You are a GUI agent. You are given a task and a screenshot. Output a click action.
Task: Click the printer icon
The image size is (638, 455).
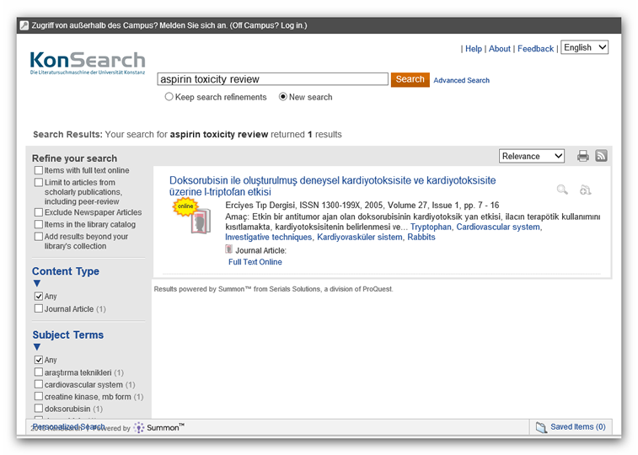coord(583,156)
